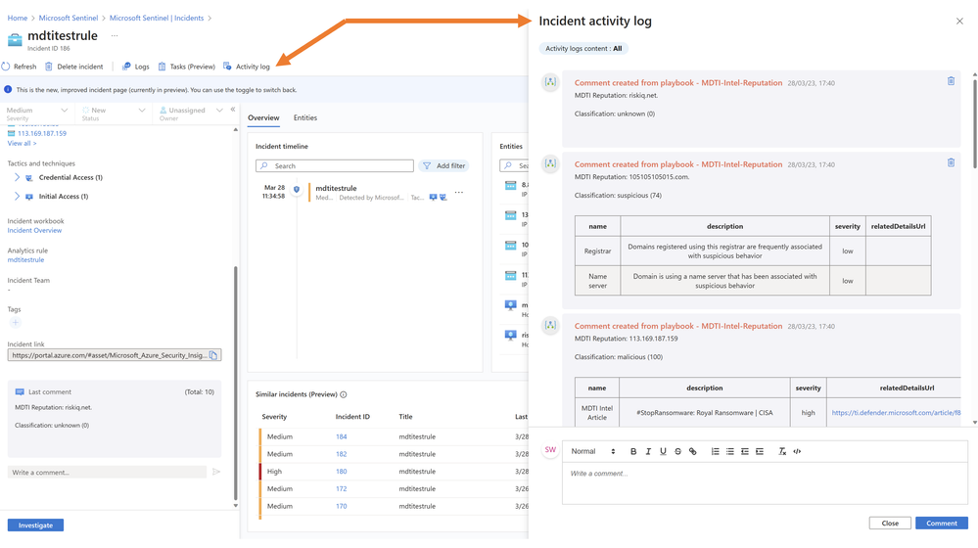Viewport: 978px width, 548px height.
Task: Click the Investigate button
Action: tap(35, 525)
